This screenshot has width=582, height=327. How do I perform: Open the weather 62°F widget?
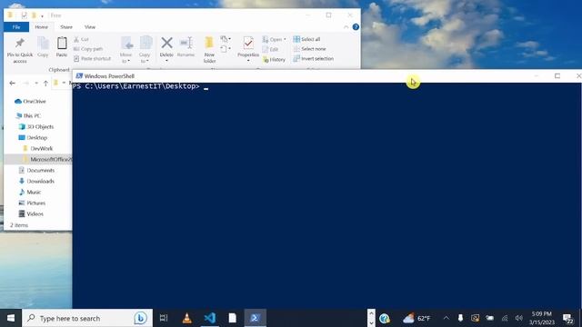coord(416,318)
